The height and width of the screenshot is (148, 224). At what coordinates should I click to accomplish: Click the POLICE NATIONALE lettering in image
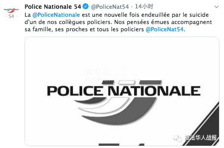[x=124, y=91]
